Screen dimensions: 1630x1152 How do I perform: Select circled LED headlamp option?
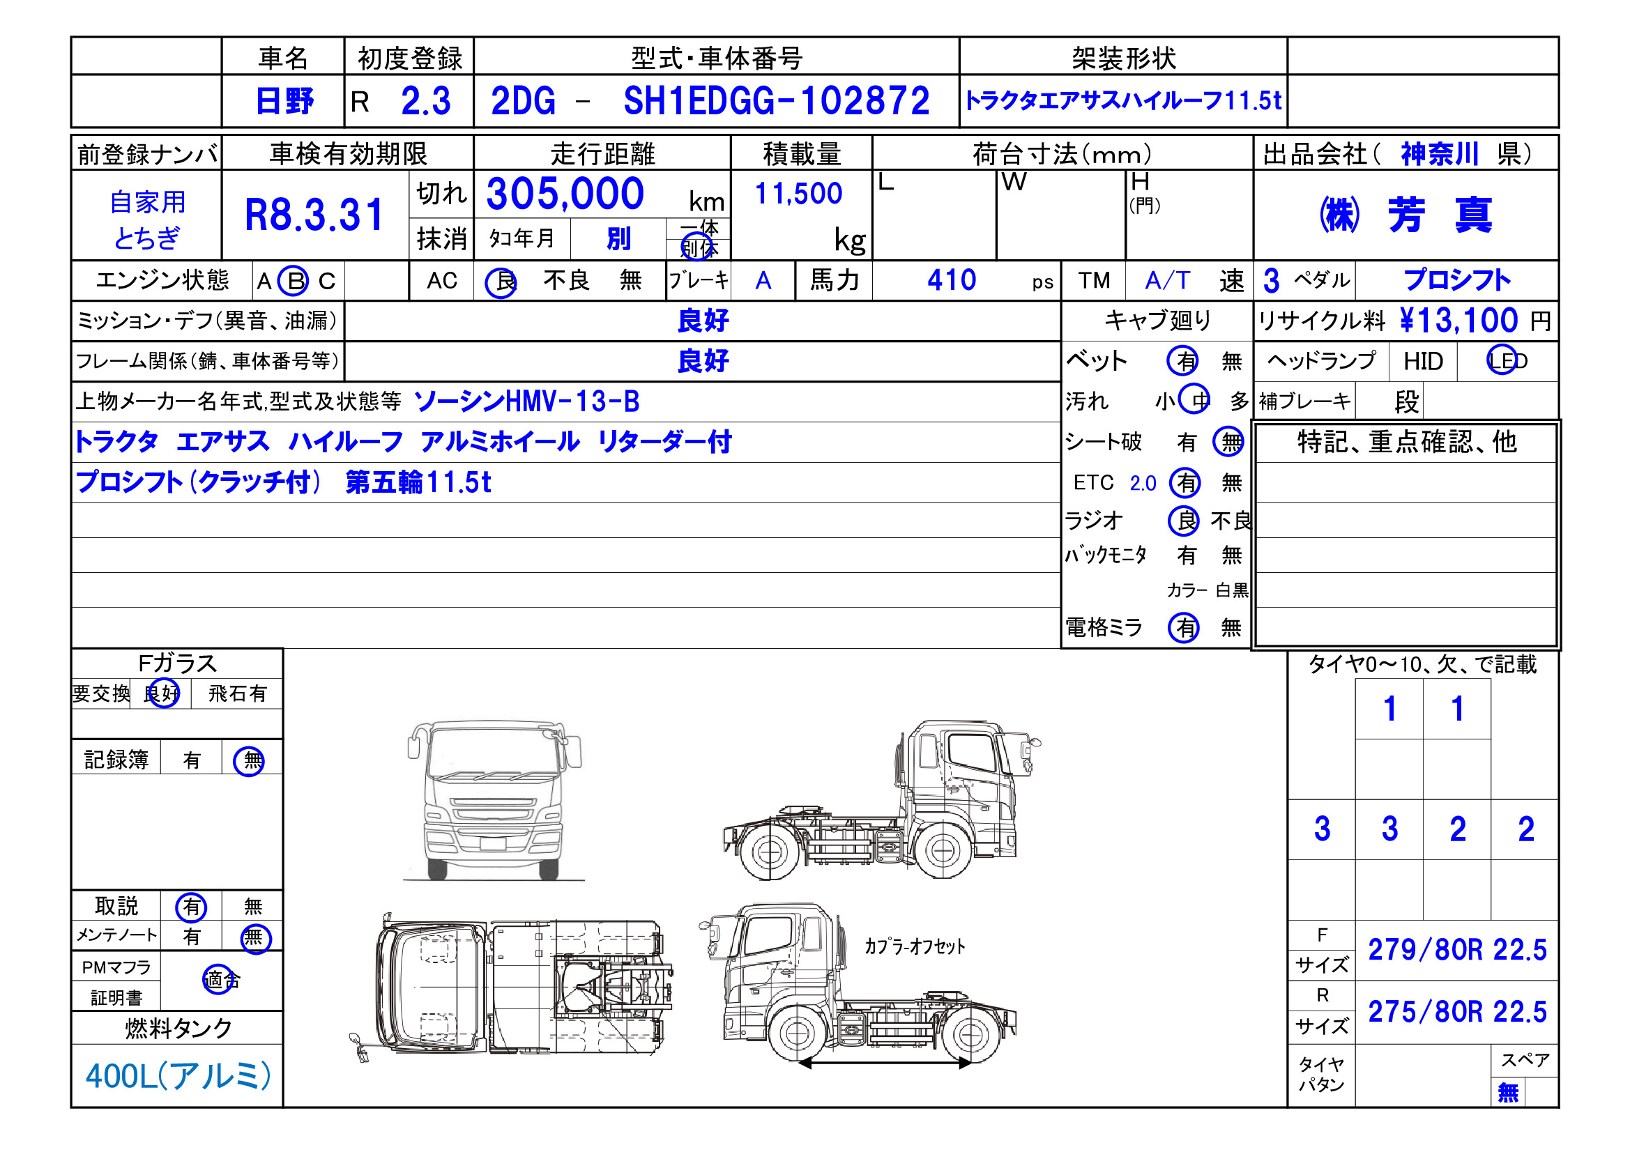click(1502, 360)
